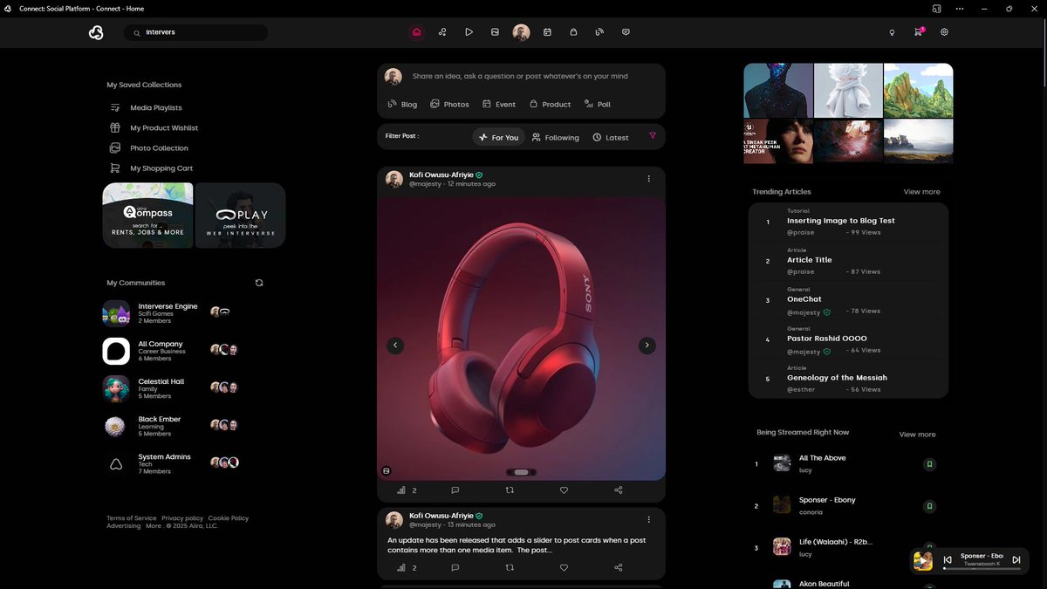Expand More in the footer links

pos(153,526)
